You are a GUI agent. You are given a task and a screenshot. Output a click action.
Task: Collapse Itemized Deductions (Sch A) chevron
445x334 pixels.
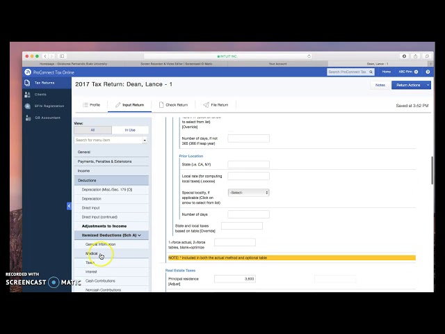(139, 235)
